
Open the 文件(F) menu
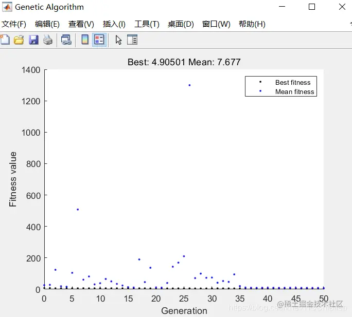pyautogui.click(x=14, y=24)
